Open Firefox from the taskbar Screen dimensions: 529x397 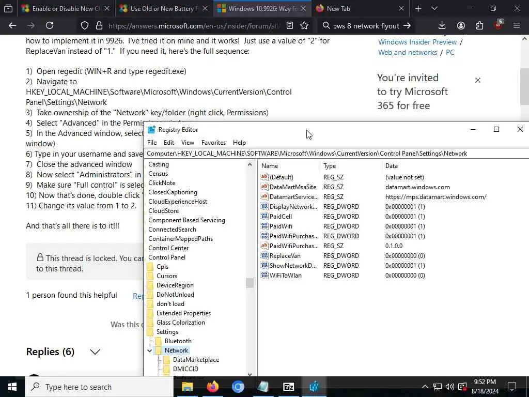point(212,387)
